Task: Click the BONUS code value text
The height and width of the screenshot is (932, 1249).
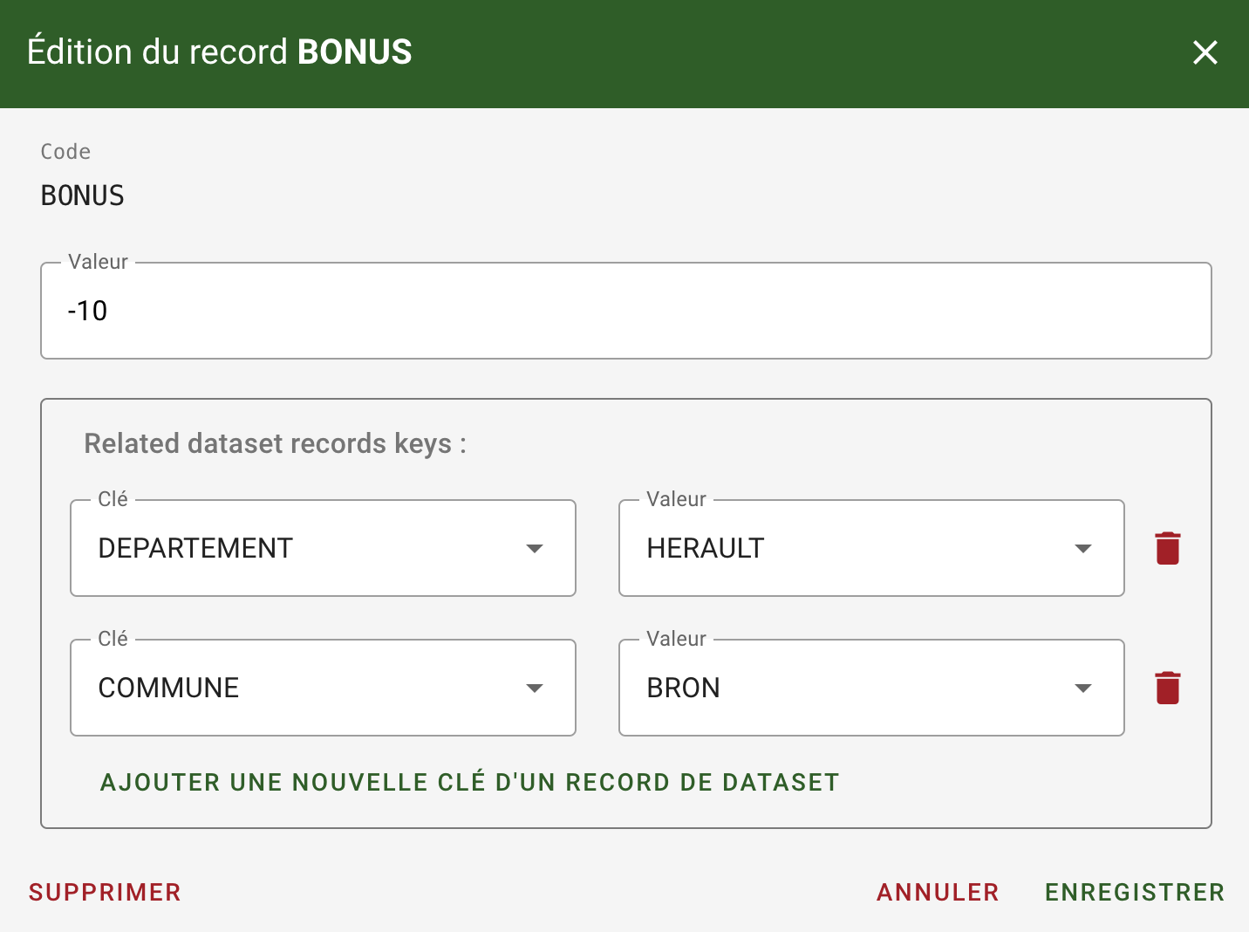Action: [x=83, y=195]
